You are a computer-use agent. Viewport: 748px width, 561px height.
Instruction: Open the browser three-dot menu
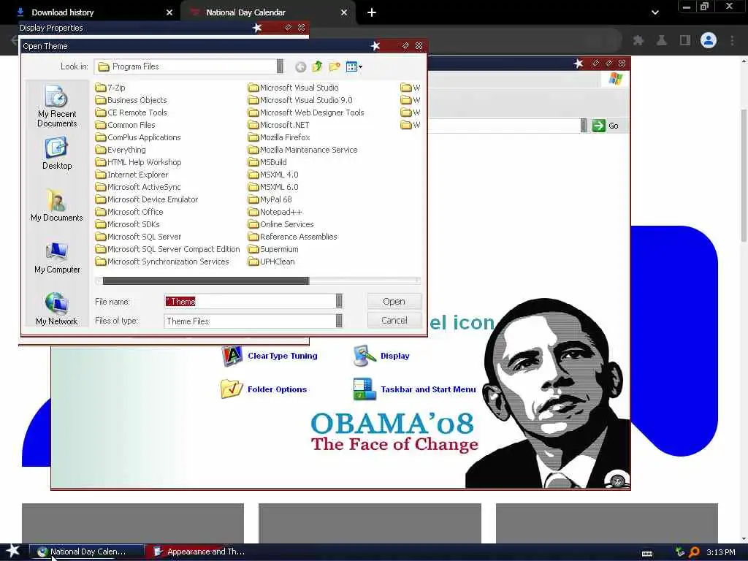pyautogui.click(x=732, y=41)
